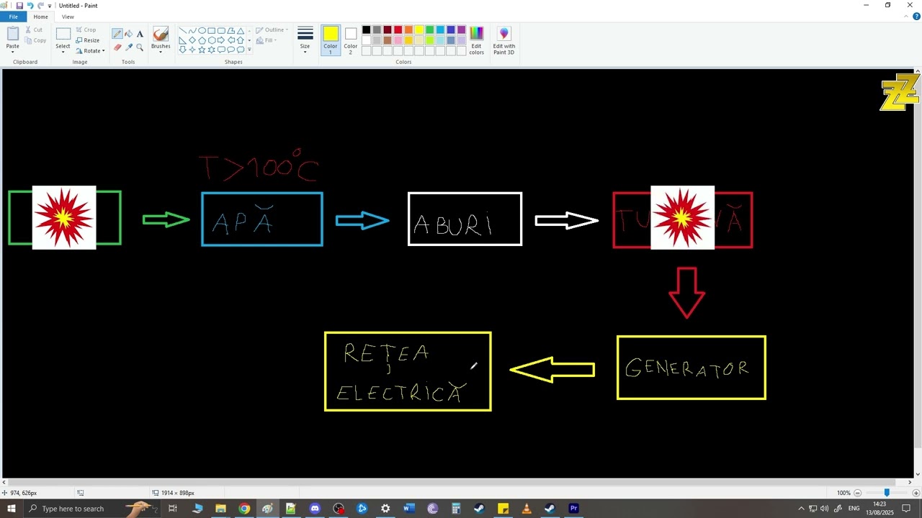922x518 pixels.
Task: Open the Select dropdown arrow
Action: tap(63, 52)
